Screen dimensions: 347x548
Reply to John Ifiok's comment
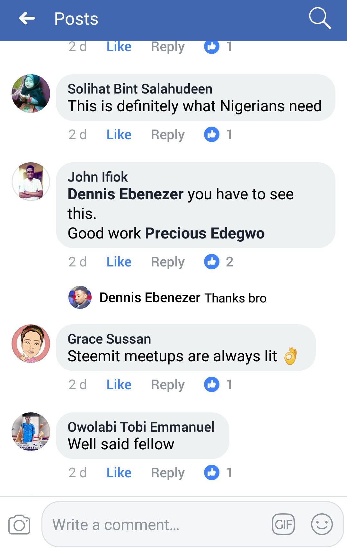pyautogui.click(x=168, y=262)
